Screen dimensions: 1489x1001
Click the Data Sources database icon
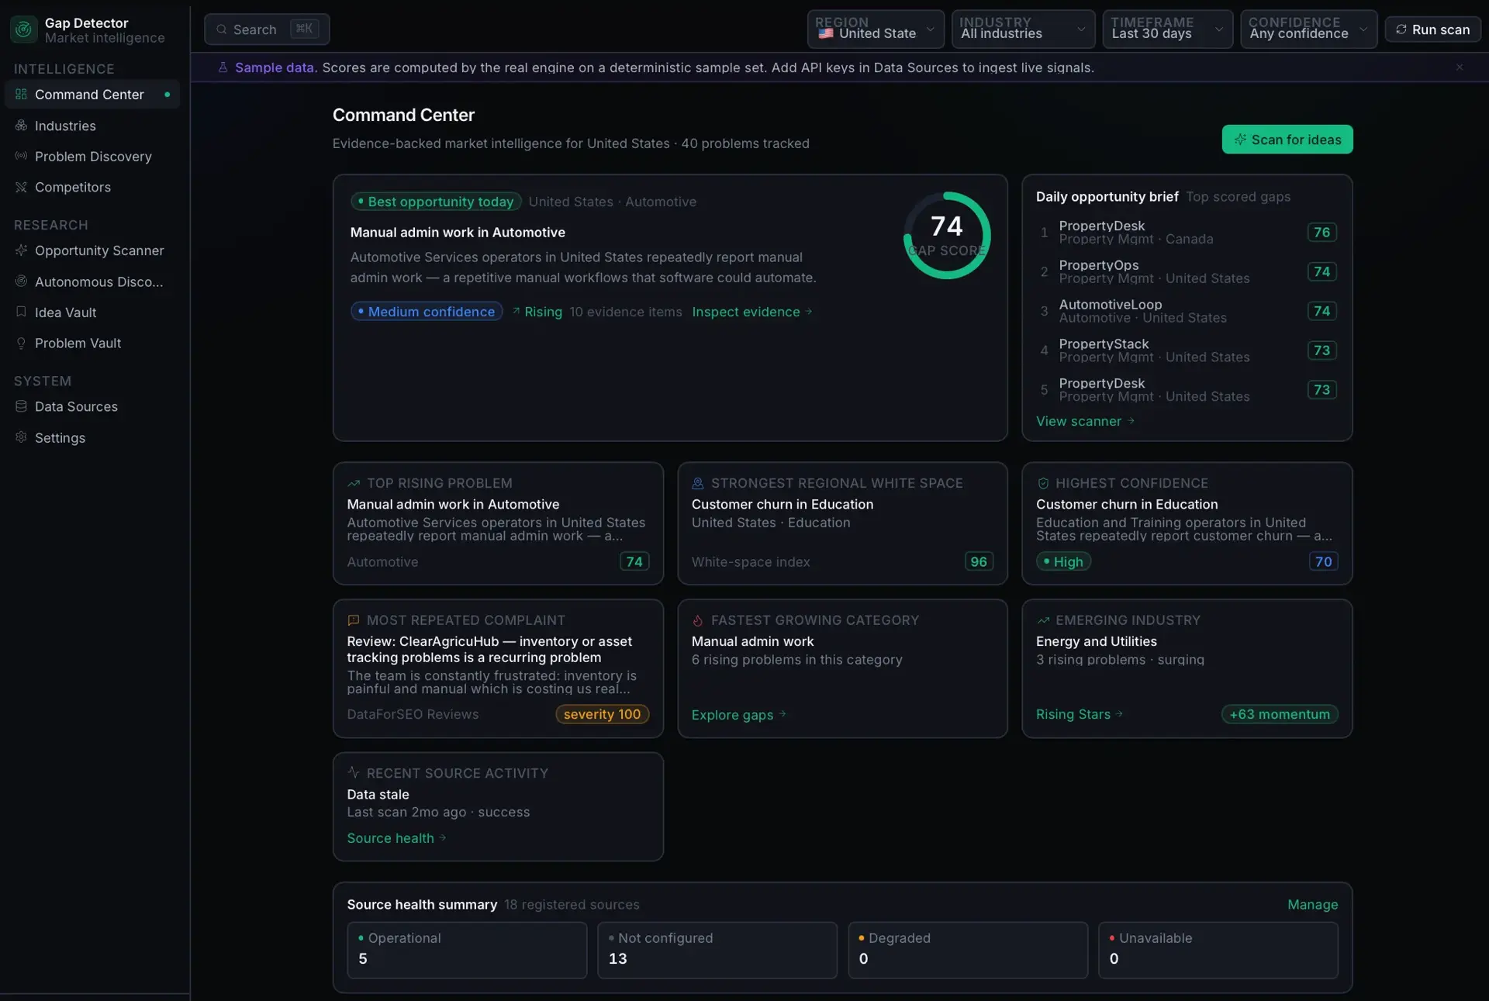click(21, 406)
